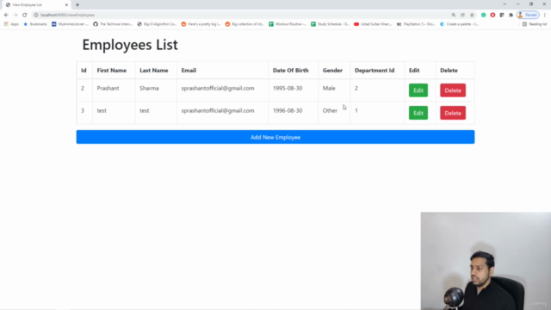551x310 pixels.
Task: Delete the test employee with Id 3
Action: pyautogui.click(x=453, y=113)
